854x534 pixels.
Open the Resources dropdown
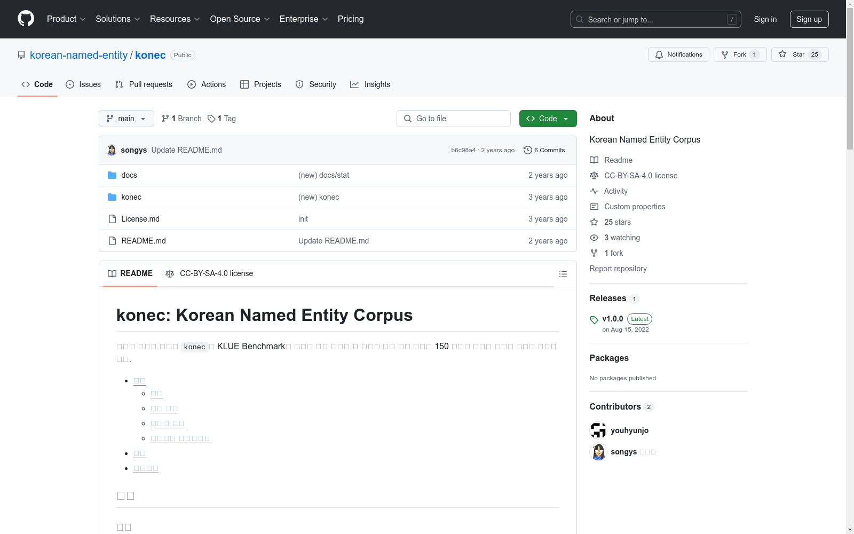pos(175,19)
